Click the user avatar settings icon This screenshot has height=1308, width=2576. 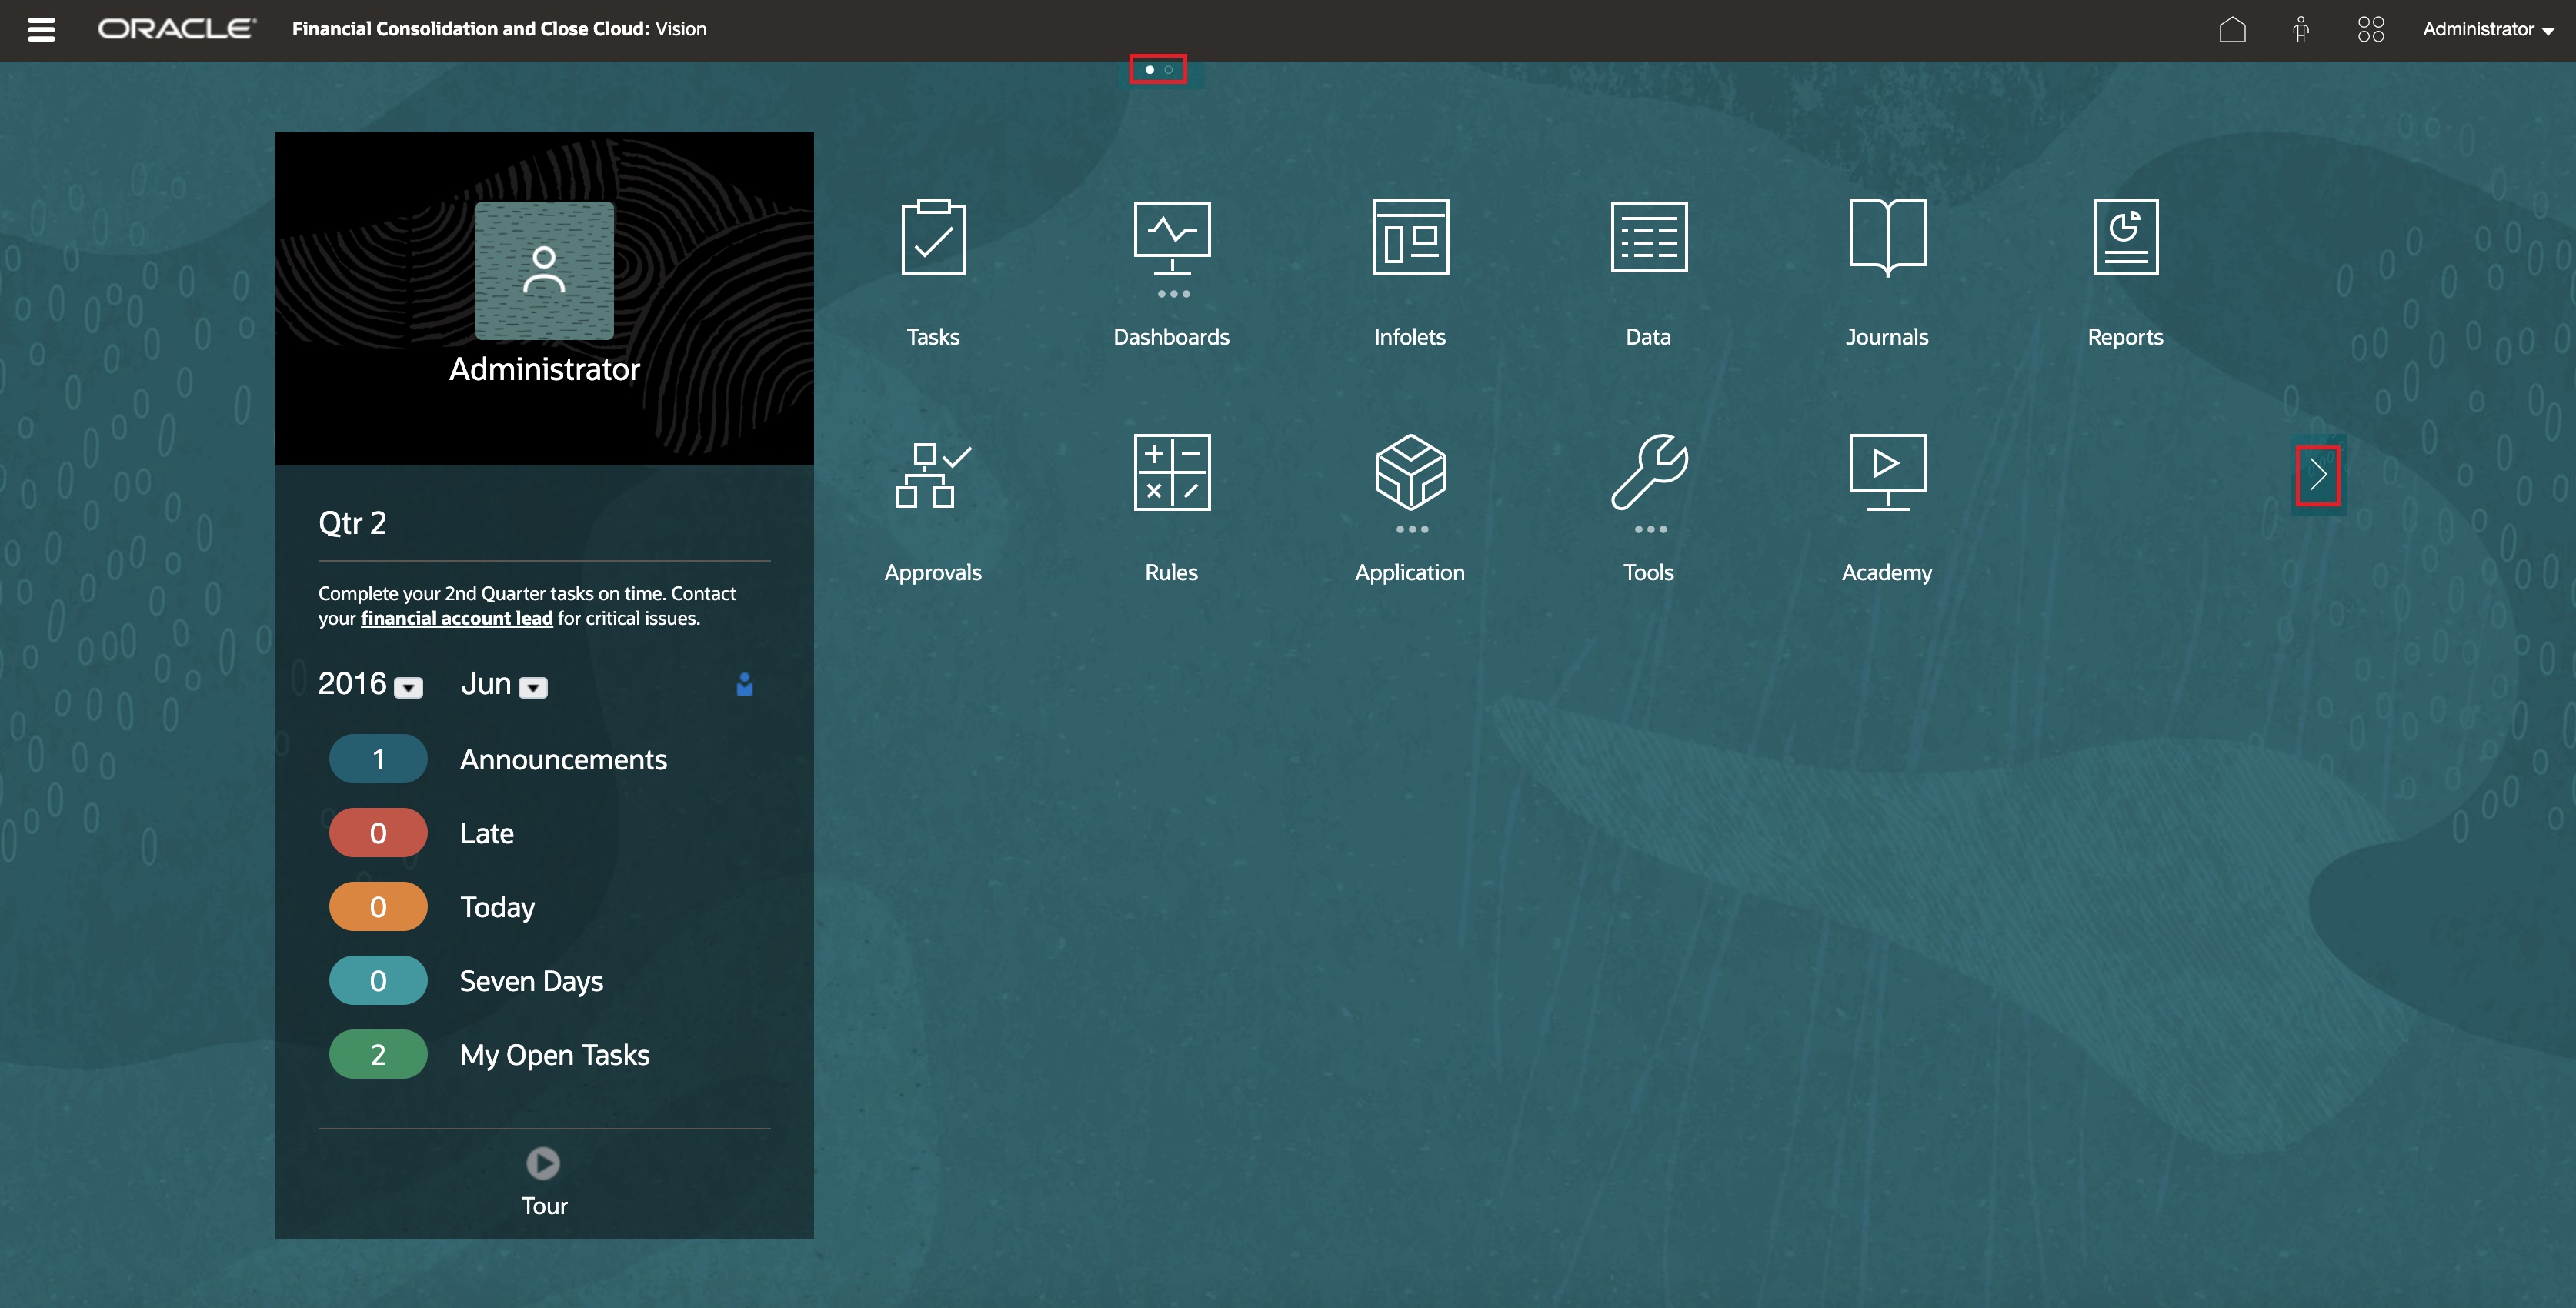pyautogui.click(x=2301, y=28)
